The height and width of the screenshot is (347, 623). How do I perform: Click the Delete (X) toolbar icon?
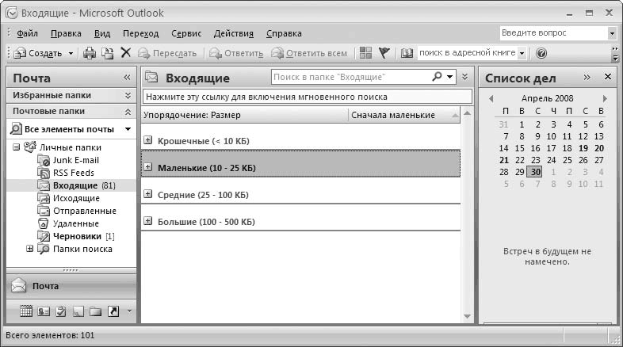coord(125,53)
